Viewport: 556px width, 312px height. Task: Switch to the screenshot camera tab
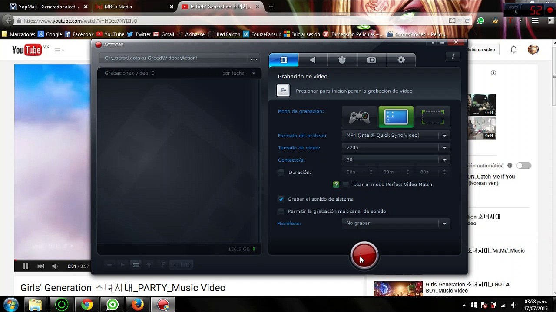[372, 60]
